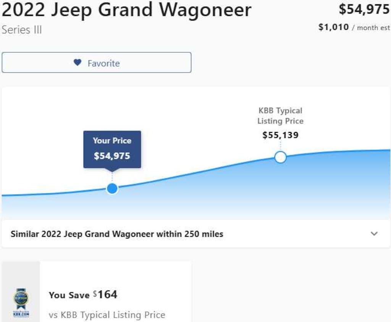The height and width of the screenshot is (322, 391).
Task: Select the blue Your Price chart dot
Action: 112,188
